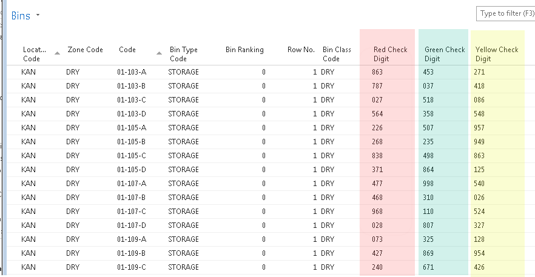Click the Green Check Digit column header

(444, 54)
